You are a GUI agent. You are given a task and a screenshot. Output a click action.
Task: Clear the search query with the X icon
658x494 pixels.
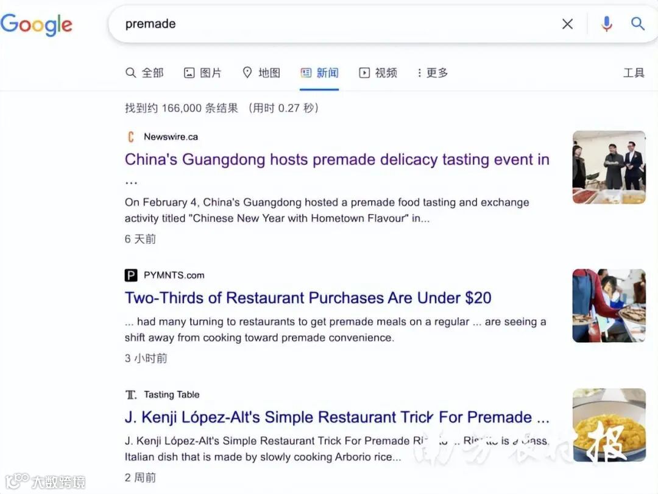567,24
